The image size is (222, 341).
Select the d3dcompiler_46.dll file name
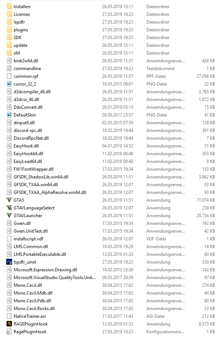pos(32,92)
